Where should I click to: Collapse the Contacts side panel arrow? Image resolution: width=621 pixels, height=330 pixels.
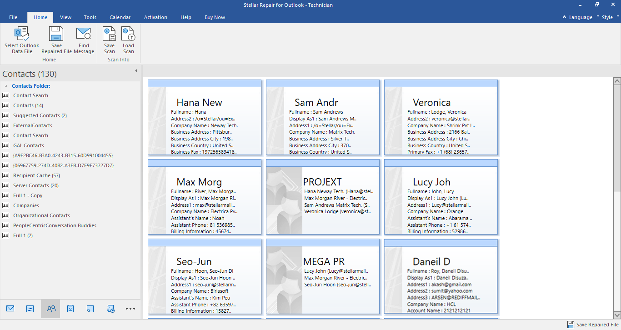click(x=136, y=71)
